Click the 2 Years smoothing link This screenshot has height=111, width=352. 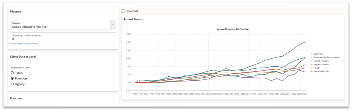click(x=20, y=44)
